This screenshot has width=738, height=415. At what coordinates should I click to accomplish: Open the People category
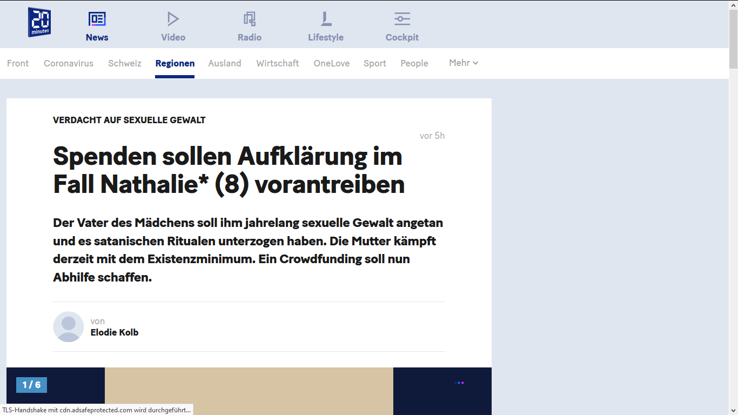(414, 63)
